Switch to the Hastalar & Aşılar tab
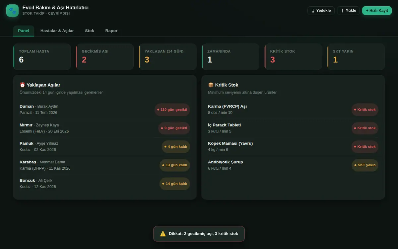This screenshot has height=249, width=398. click(57, 31)
